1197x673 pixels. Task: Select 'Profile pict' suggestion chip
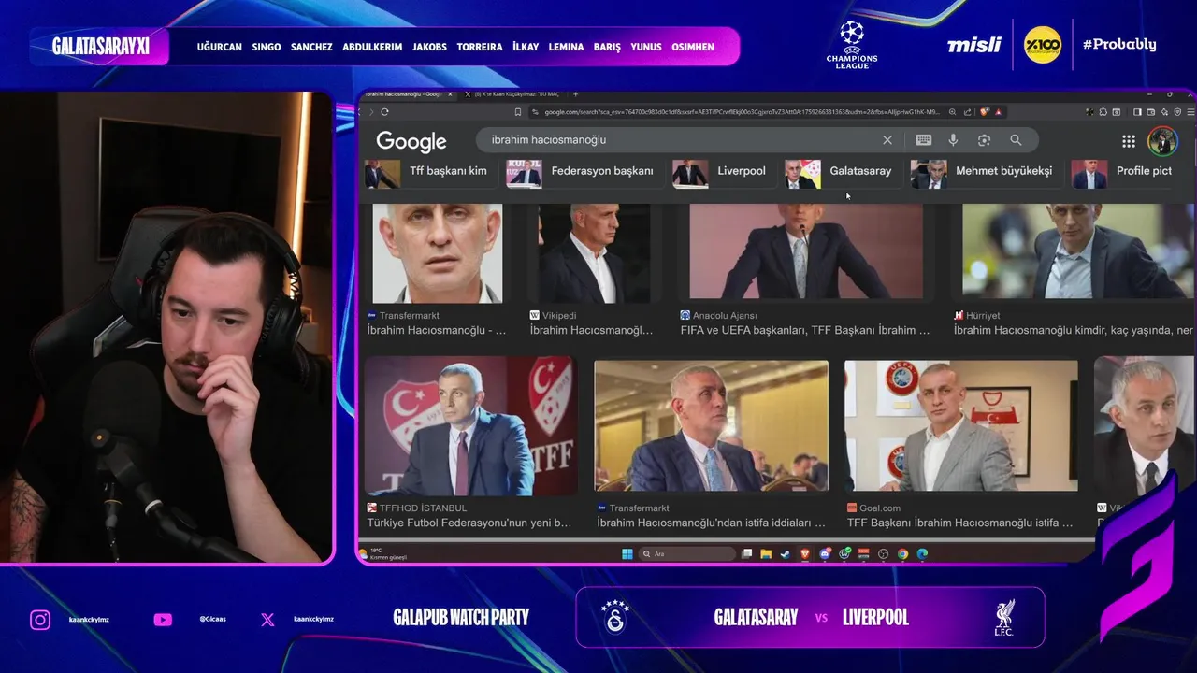[1122, 173]
